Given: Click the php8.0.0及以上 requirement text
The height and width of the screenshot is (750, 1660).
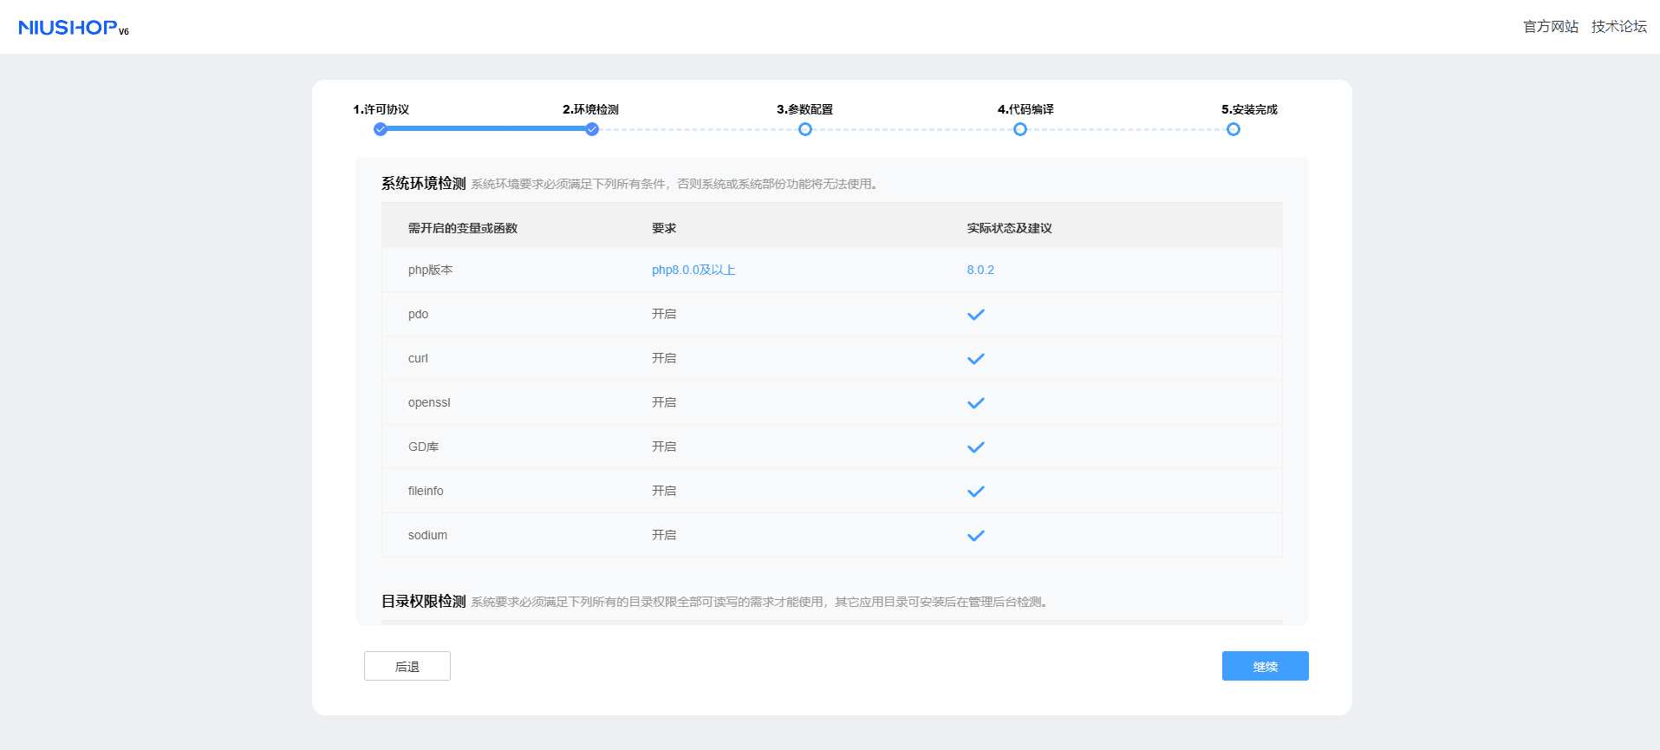Looking at the screenshot, I should coord(693,271).
